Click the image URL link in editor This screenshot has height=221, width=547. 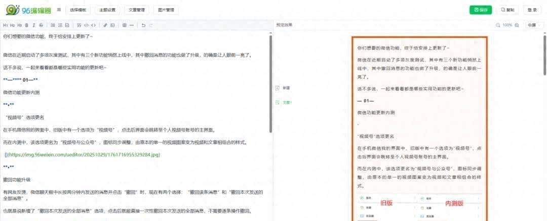click(x=83, y=154)
